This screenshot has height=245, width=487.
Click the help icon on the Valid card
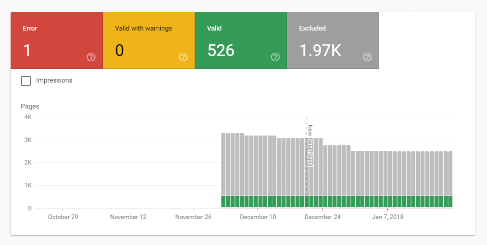click(275, 57)
